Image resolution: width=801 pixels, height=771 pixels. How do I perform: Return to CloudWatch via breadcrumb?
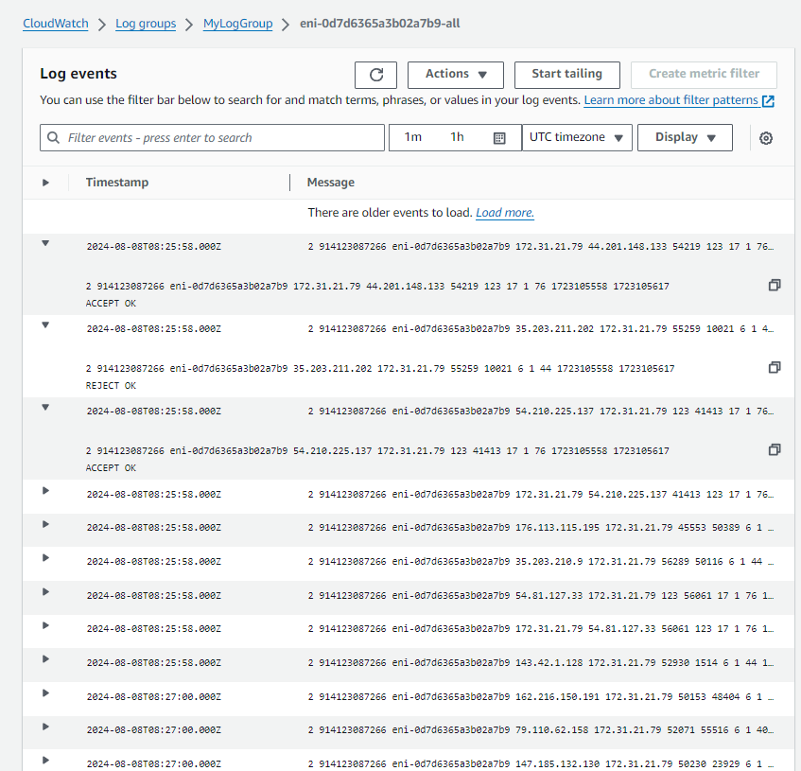point(55,24)
